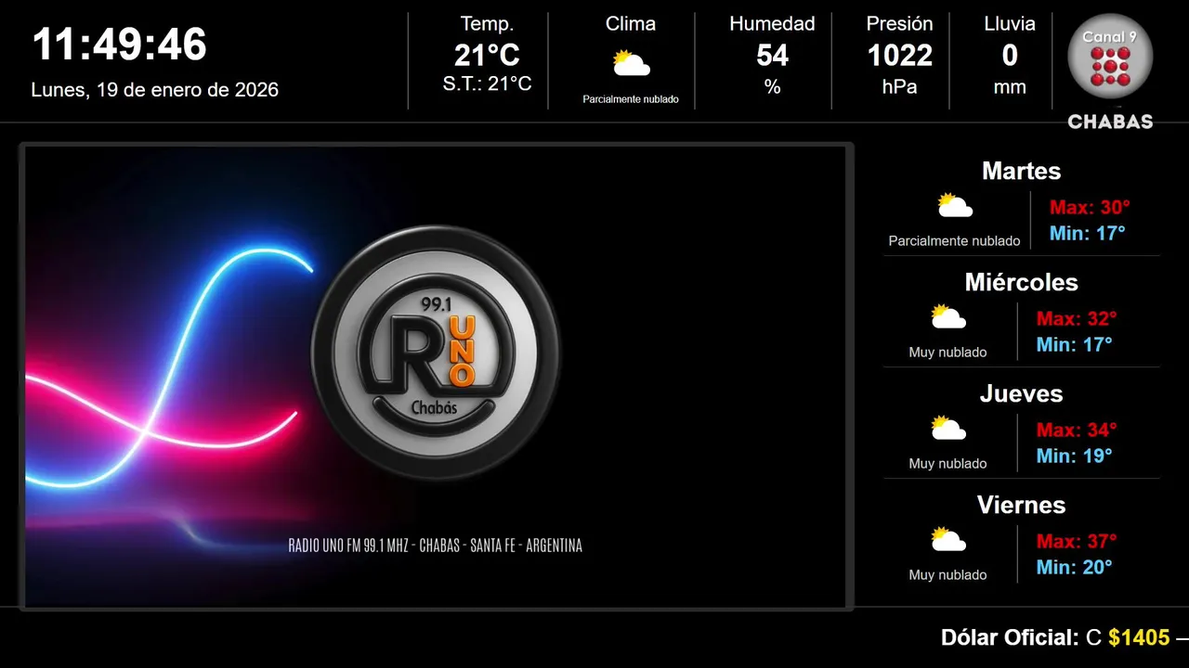Screen dimensions: 1189x668
Task: Click Muy nublado under Viernes
Action: pyautogui.click(x=947, y=575)
